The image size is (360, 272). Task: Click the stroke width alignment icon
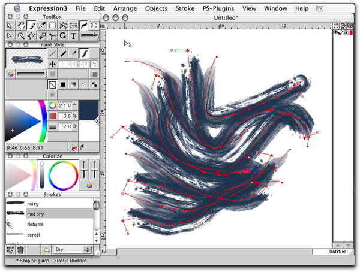pyautogui.click(x=53, y=64)
